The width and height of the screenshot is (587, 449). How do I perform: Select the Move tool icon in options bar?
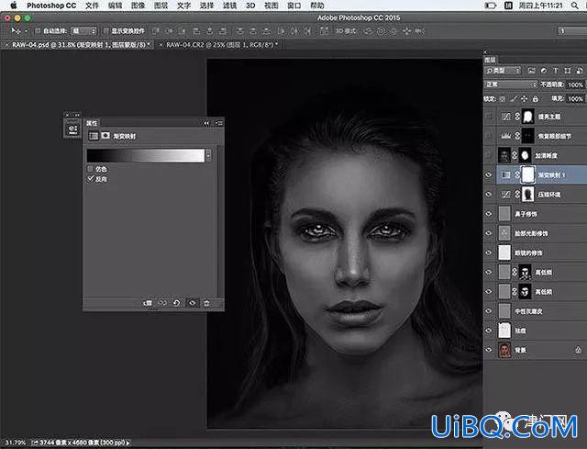click(x=16, y=30)
